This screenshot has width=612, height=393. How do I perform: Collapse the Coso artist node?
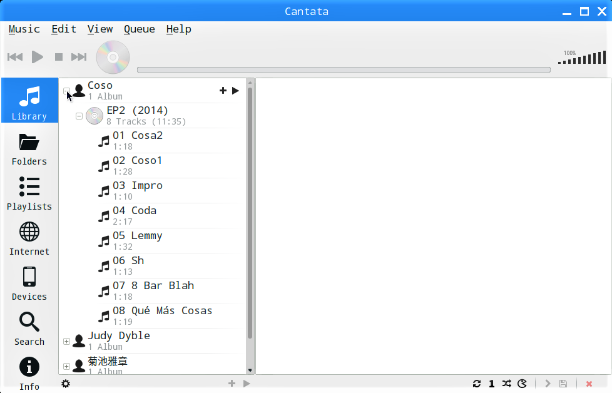[x=66, y=91]
